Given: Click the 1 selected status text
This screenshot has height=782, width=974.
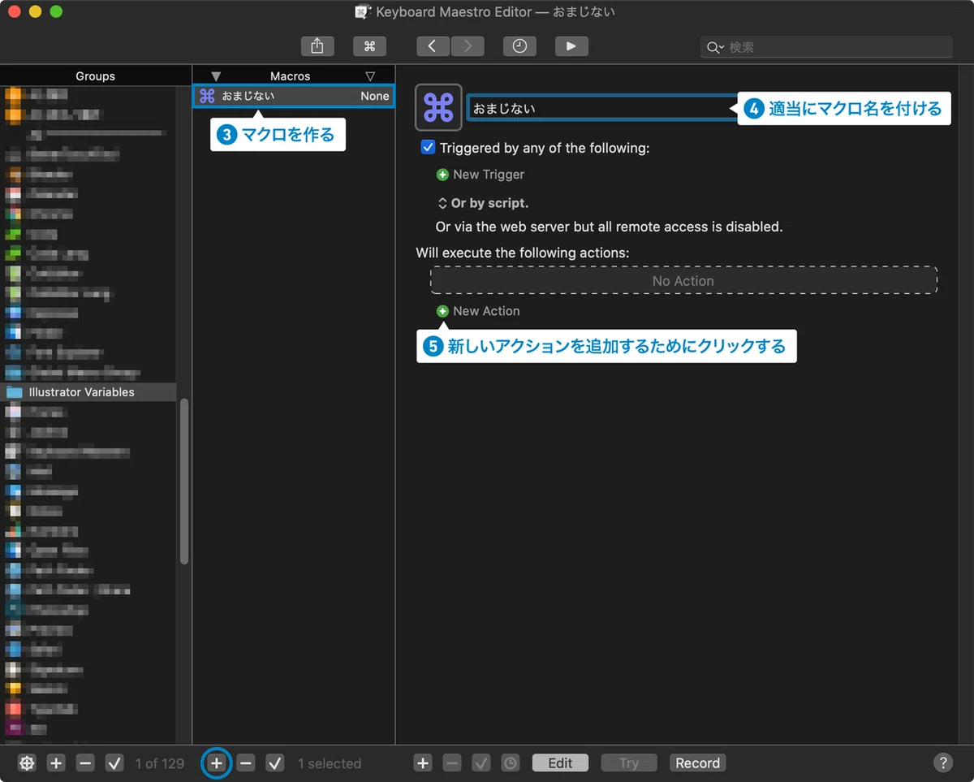Looking at the screenshot, I should (330, 763).
